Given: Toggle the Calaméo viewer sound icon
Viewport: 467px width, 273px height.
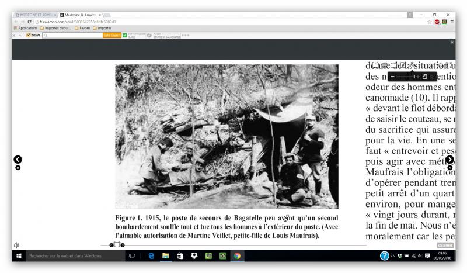Looking at the screenshot, I should [17, 246].
